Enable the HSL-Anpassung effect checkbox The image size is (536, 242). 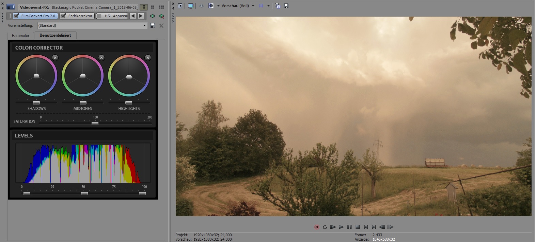(99, 16)
